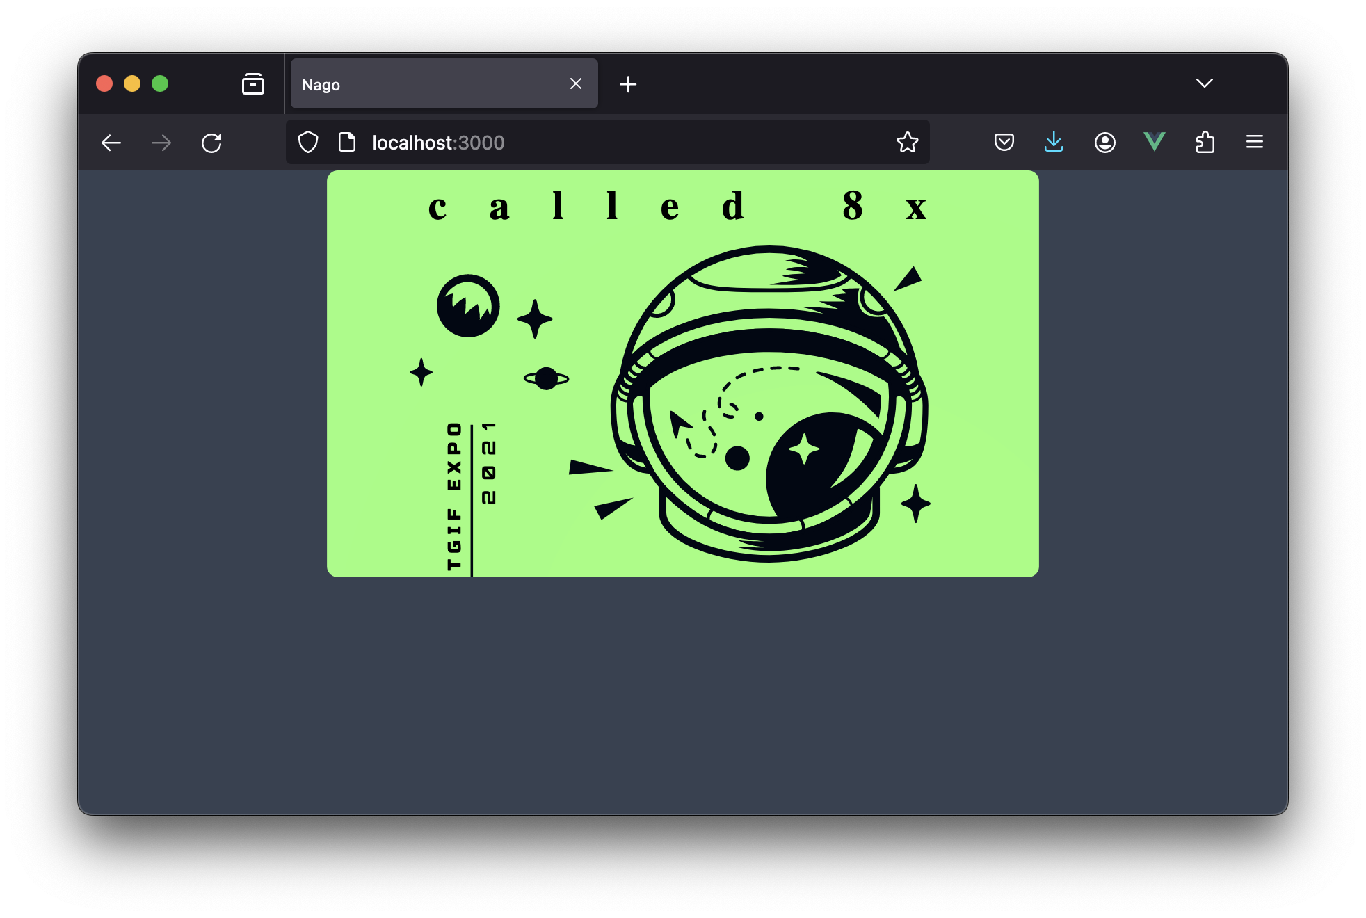Close the Nago tab
The image size is (1366, 918).
click(x=576, y=84)
